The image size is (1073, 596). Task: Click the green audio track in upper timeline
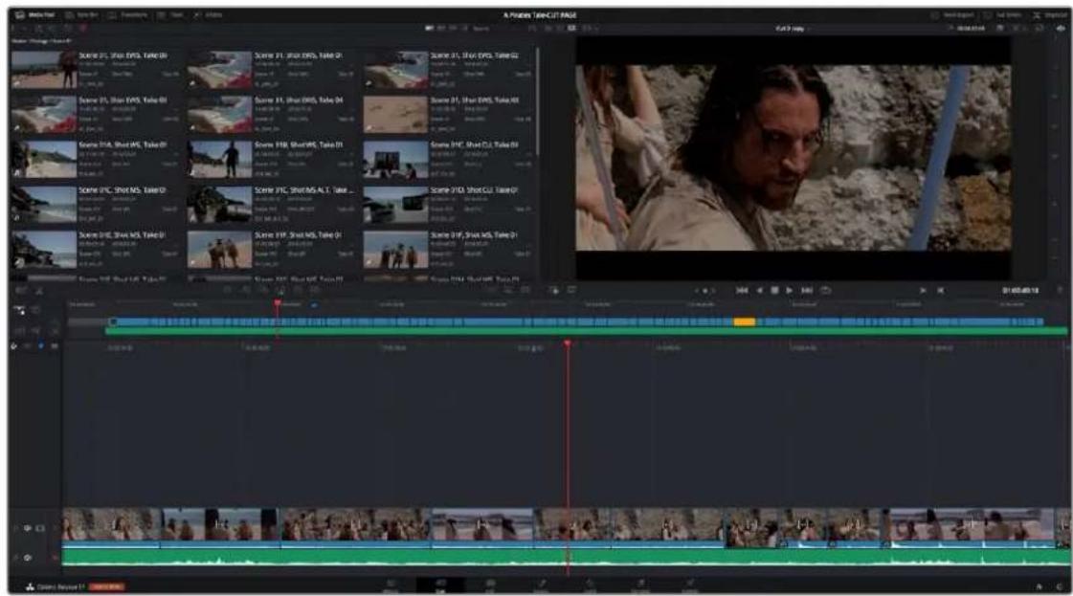585,331
